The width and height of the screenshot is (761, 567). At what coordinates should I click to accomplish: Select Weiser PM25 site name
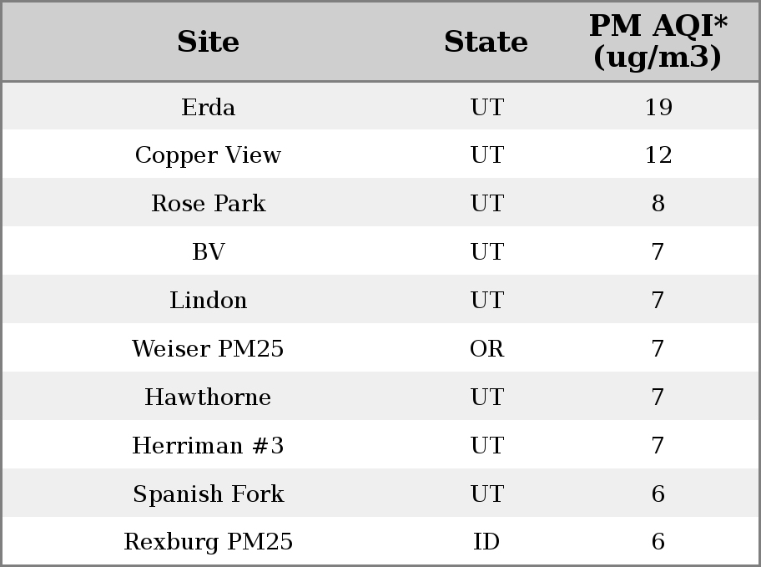[209, 348]
